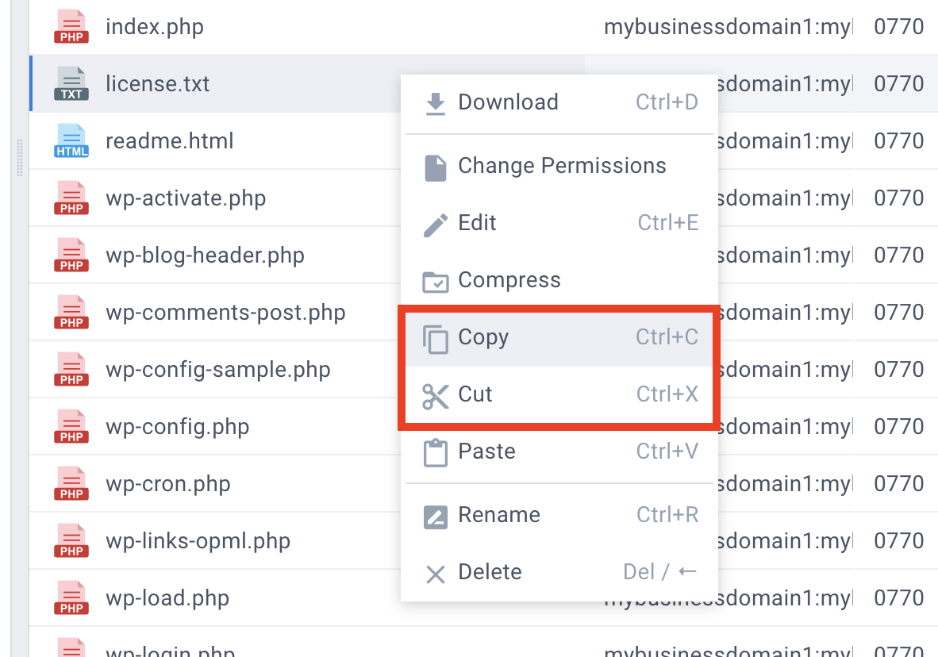Click the Edit pencil icon
Viewport: 938px width, 657px height.
435,224
